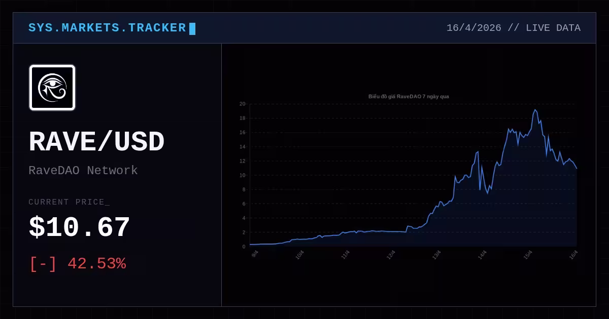Viewport: 609px width, 319px height.
Task: Click the 14/4 date on x-axis
Action: tap(482, 255)
